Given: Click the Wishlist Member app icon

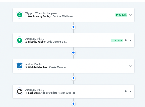Looking at the screenshot, I should (x=19, y=66).
